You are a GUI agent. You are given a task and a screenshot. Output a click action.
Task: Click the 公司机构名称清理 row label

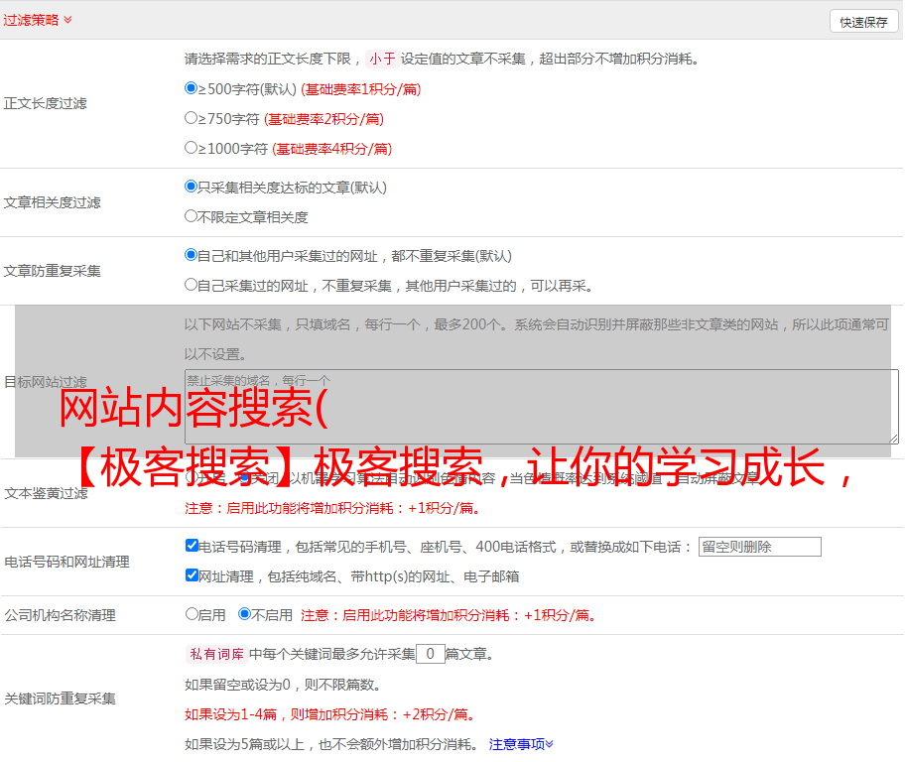pyautogui.click(x=60, y=615)
